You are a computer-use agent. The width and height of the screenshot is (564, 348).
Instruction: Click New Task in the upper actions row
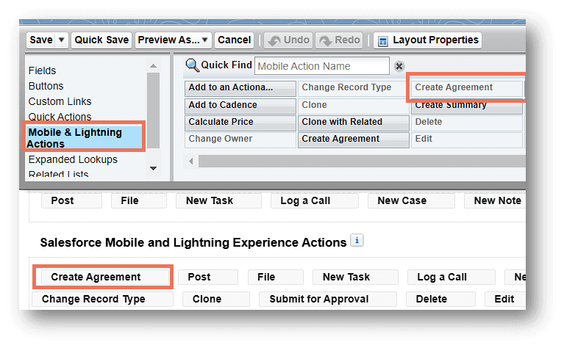tap(218, 200)
